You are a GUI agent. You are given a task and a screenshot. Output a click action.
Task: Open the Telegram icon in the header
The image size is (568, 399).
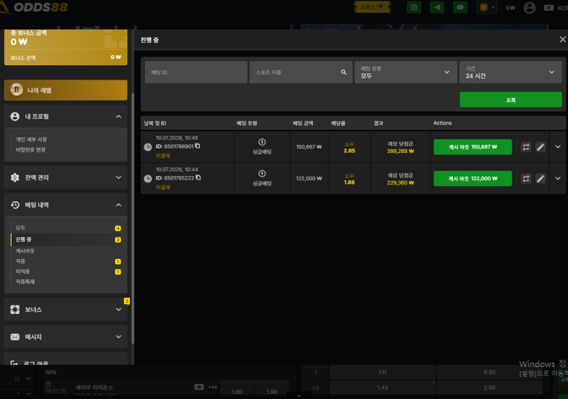(437, 7)
